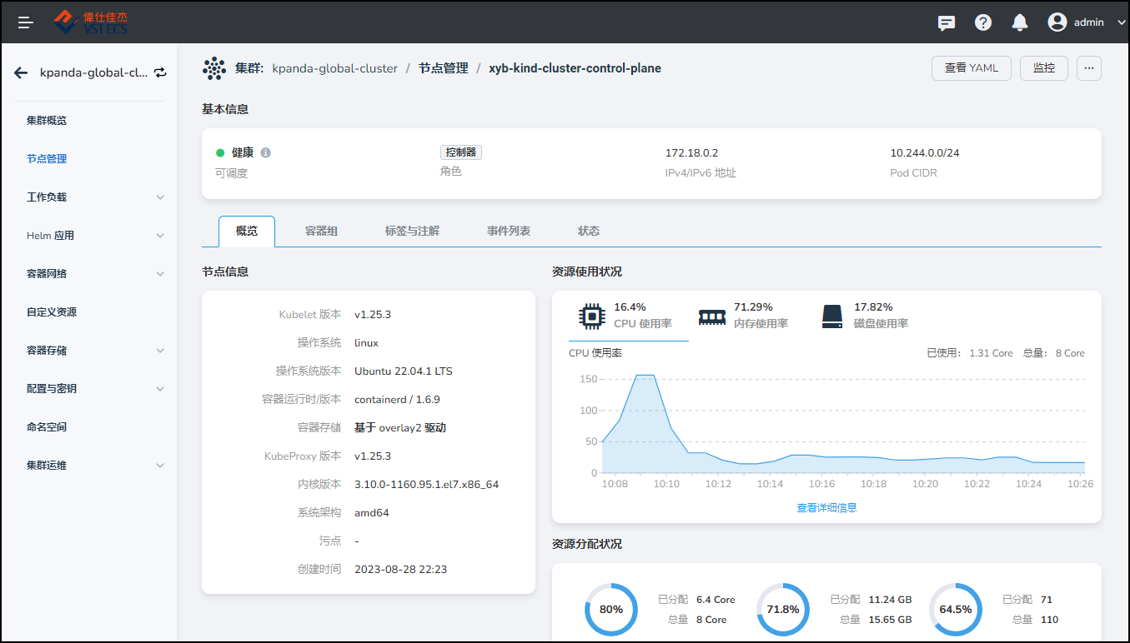The image size is (1130, 643).
Task: Click the 64.5% pod allocation ring
Action: 956,609
